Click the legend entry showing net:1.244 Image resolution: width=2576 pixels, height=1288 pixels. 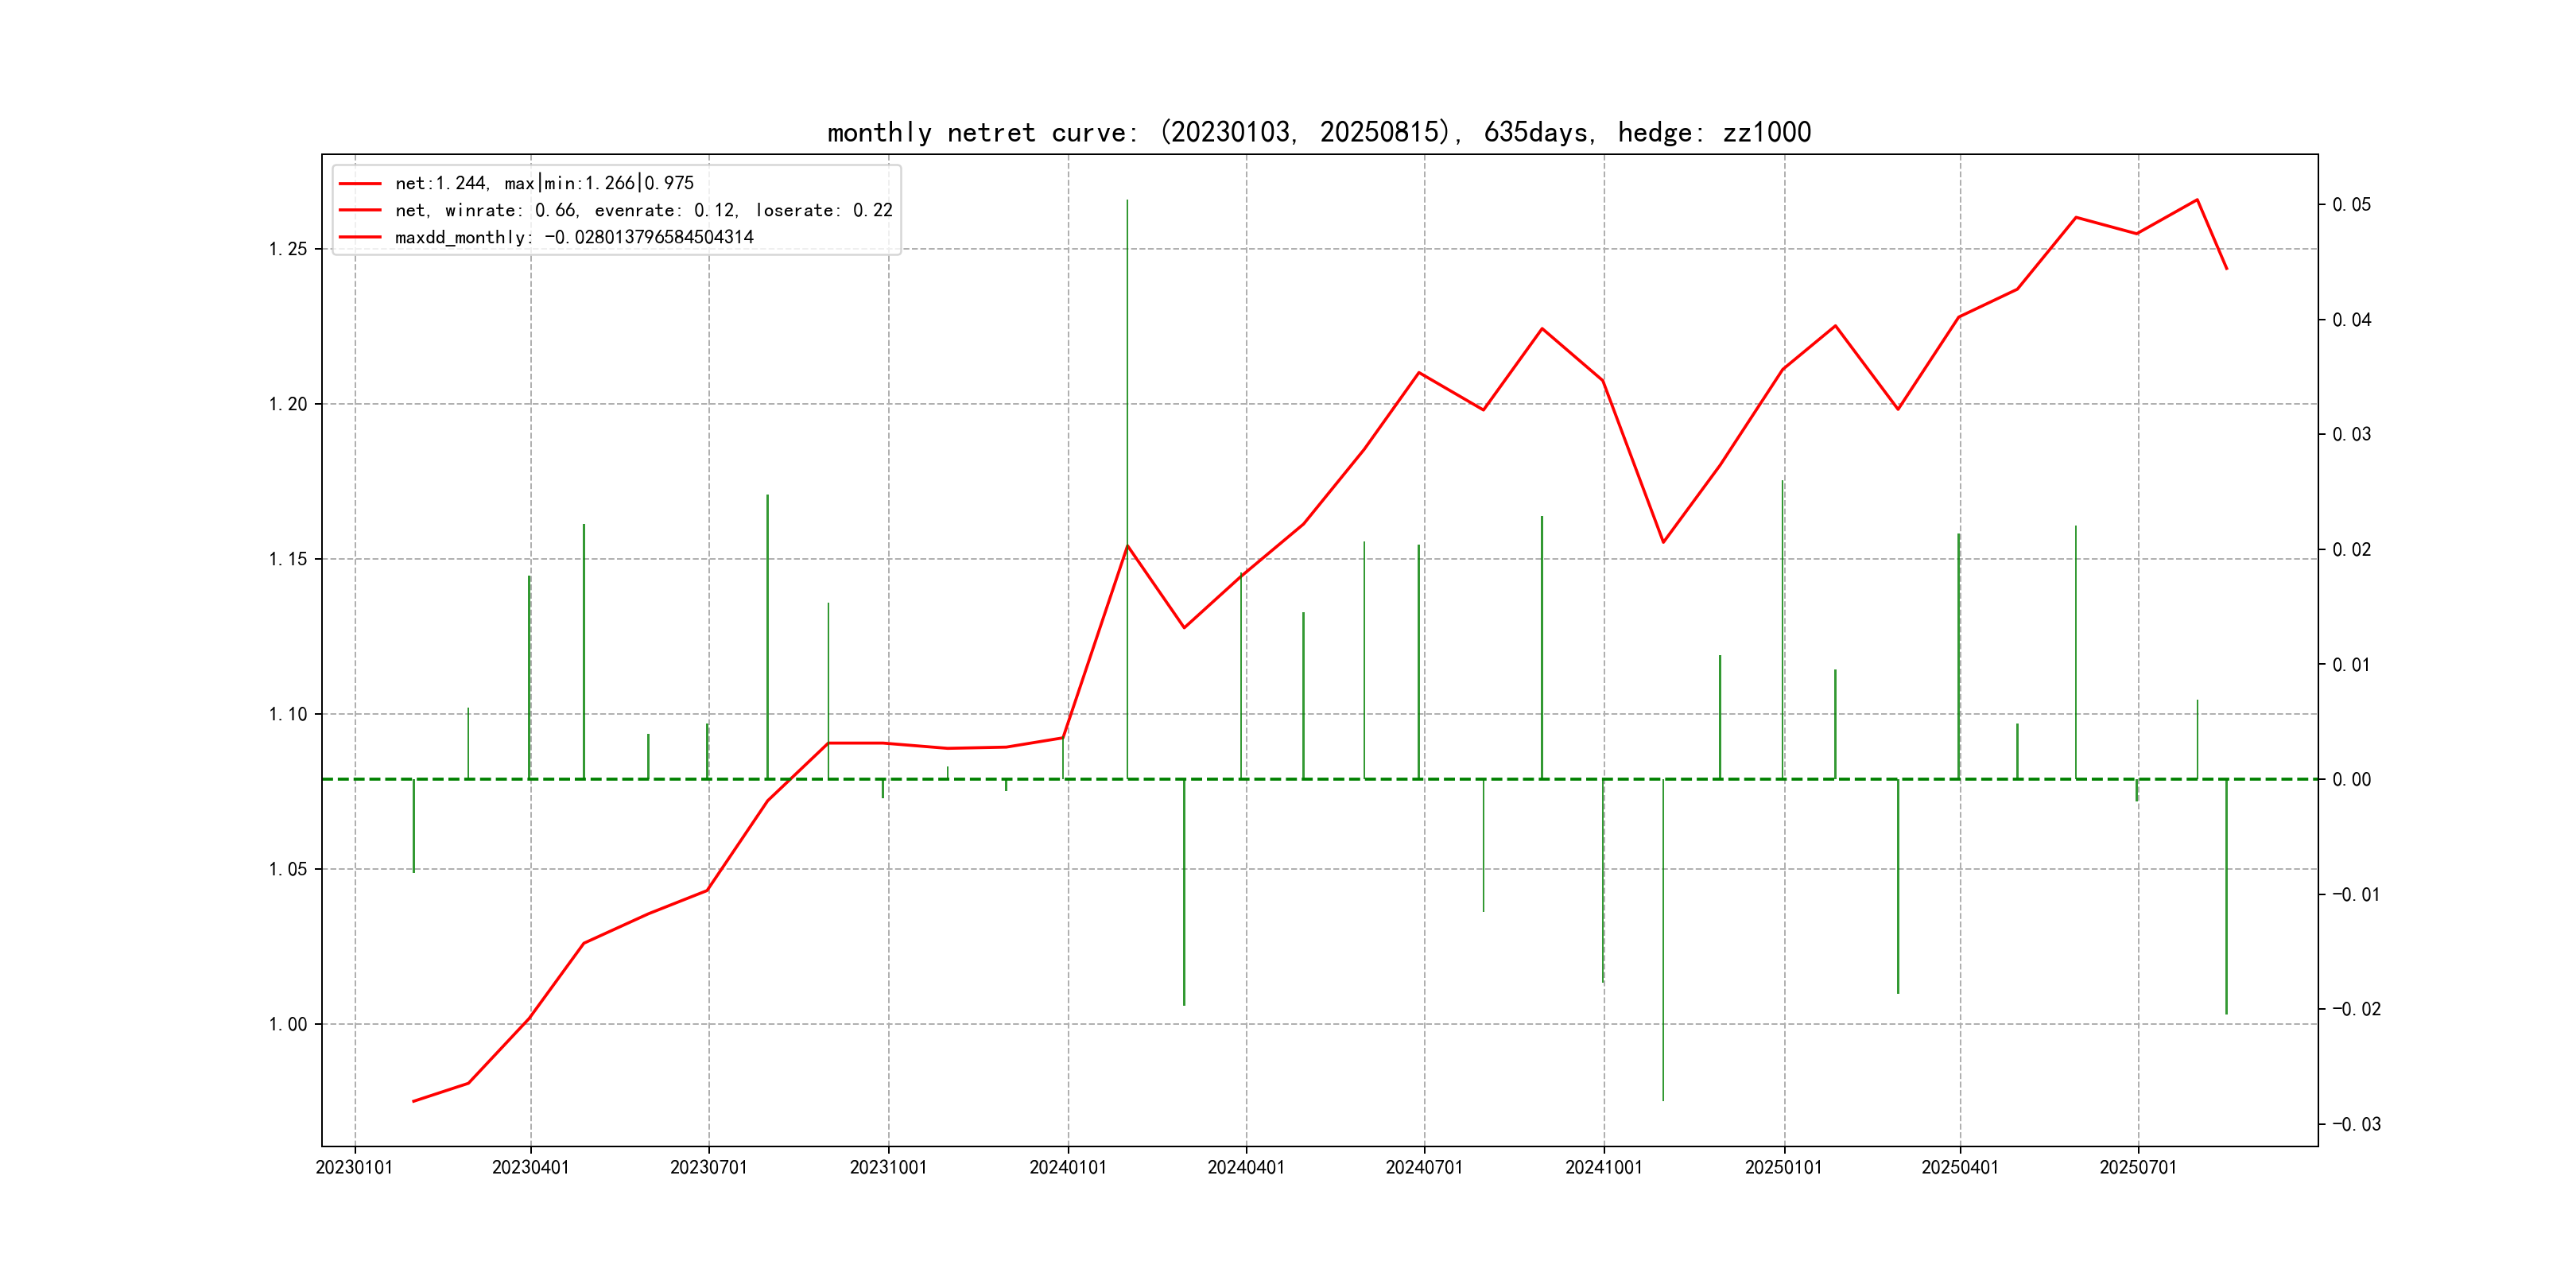(543, 183)
